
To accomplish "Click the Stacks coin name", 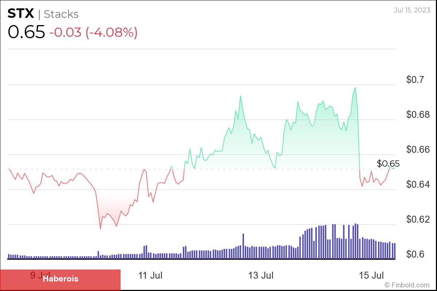I will coord(61,14).
